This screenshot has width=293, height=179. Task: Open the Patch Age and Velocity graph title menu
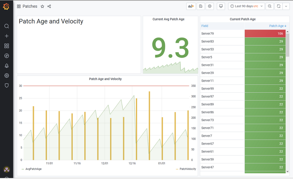(105, 79)
